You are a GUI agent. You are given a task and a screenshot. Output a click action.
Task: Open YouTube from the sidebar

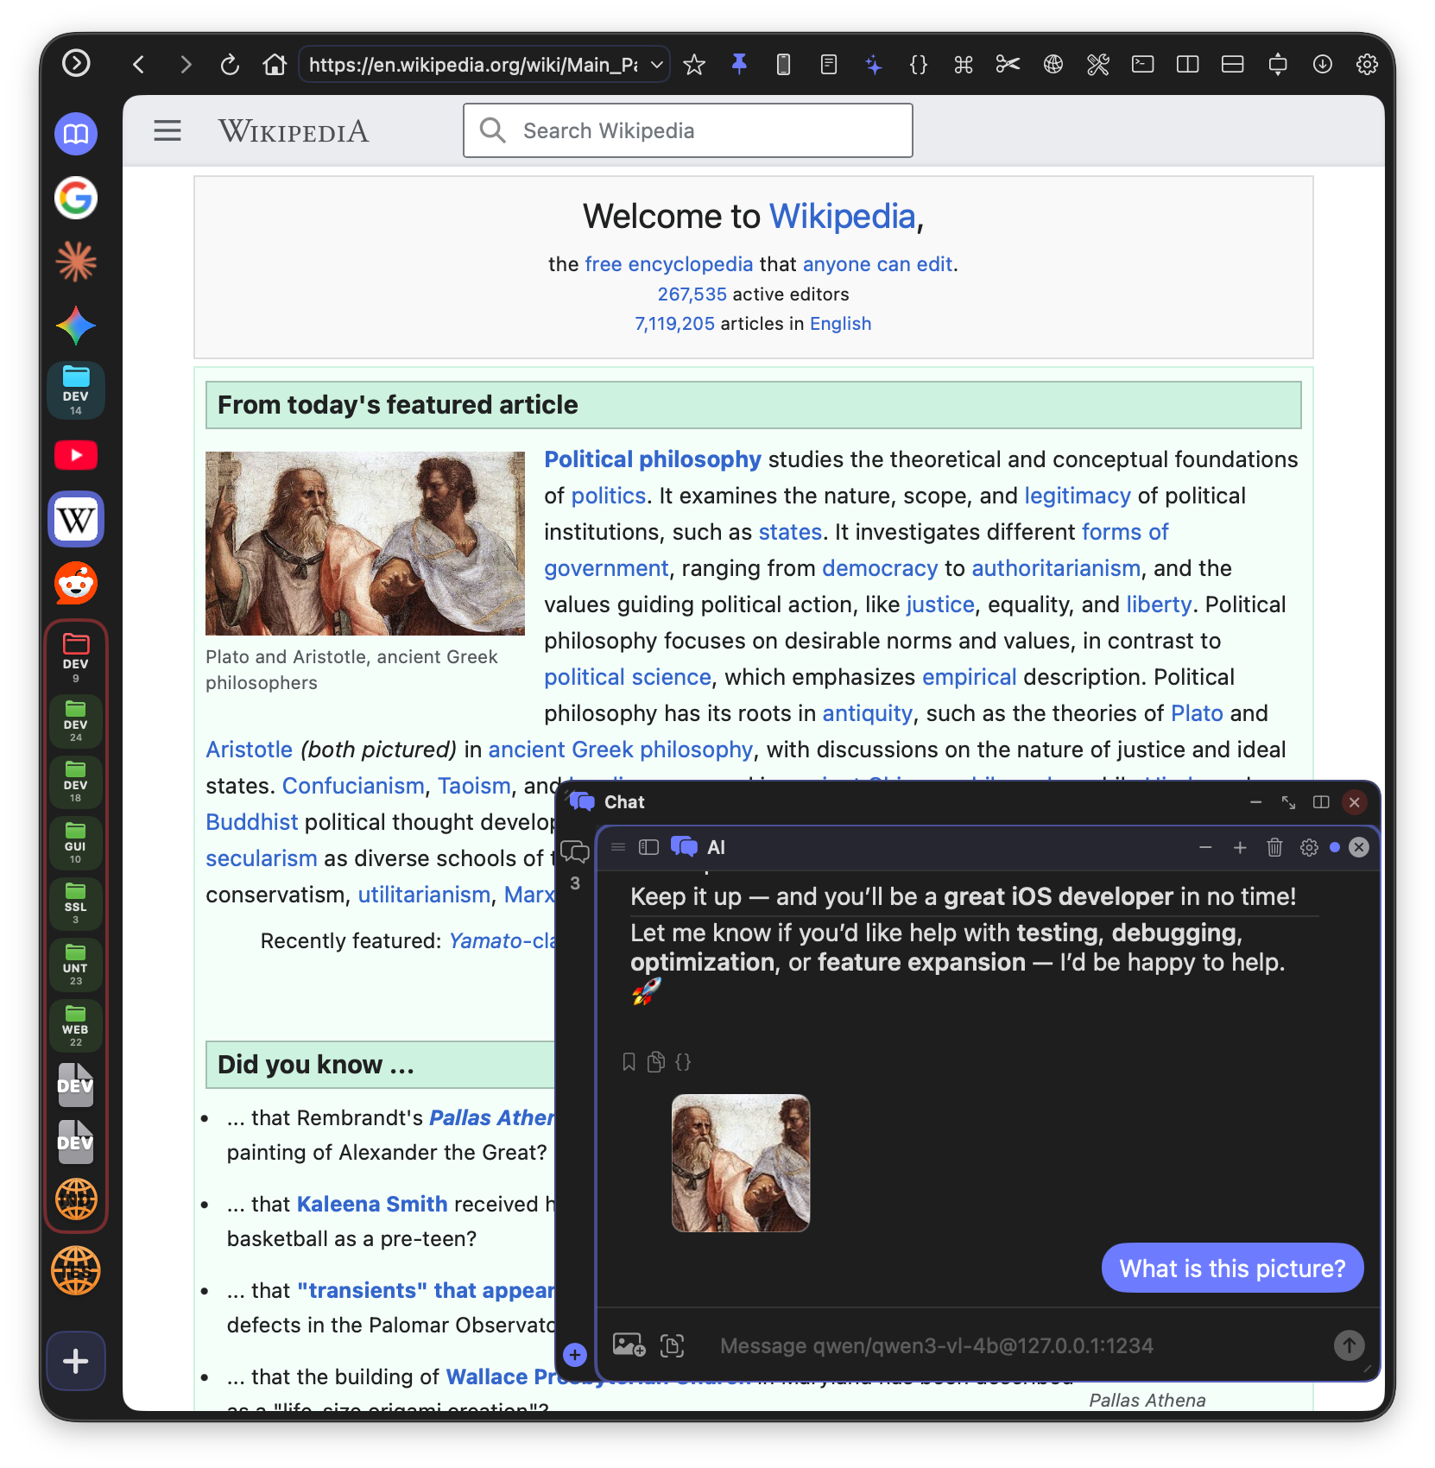tap(75, 455)
